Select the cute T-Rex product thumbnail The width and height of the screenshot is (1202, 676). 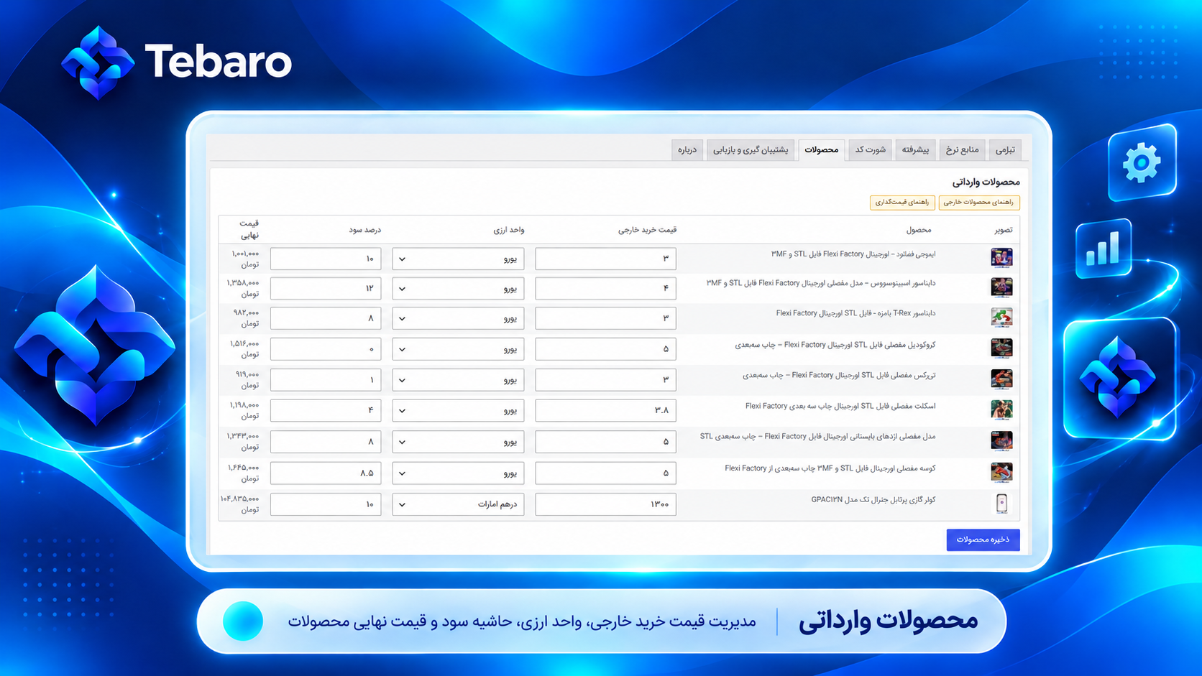(1001, 318)
